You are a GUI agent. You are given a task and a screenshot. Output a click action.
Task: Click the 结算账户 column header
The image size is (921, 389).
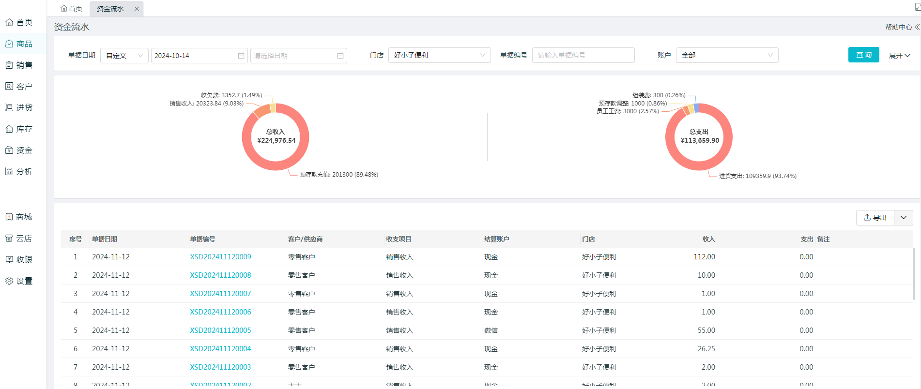497,239
